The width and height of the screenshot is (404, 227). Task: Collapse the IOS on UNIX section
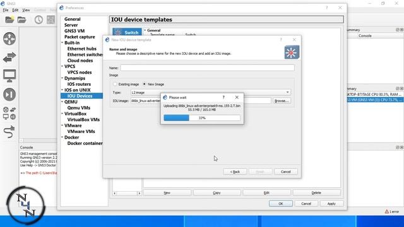62,90
